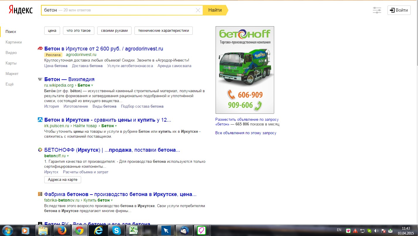Click the volume speaker tray icon

tap(376, 231)
